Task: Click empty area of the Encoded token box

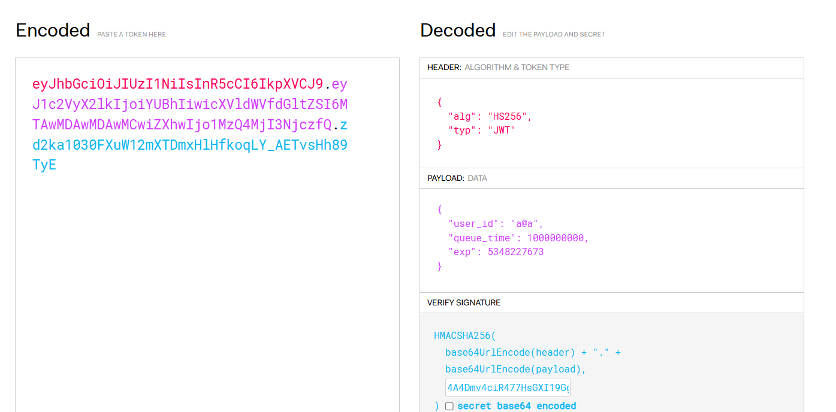Action: point(207,287)
